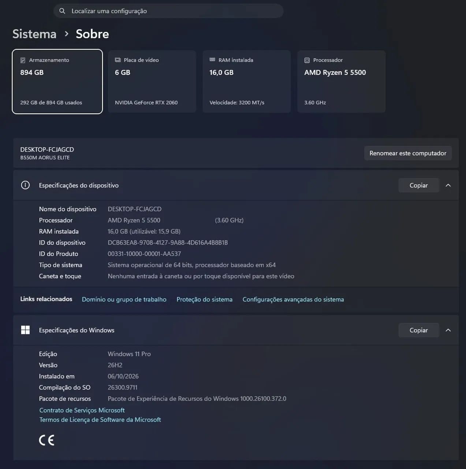Select the Windows 11 Pro edition value

pos(129,354)
